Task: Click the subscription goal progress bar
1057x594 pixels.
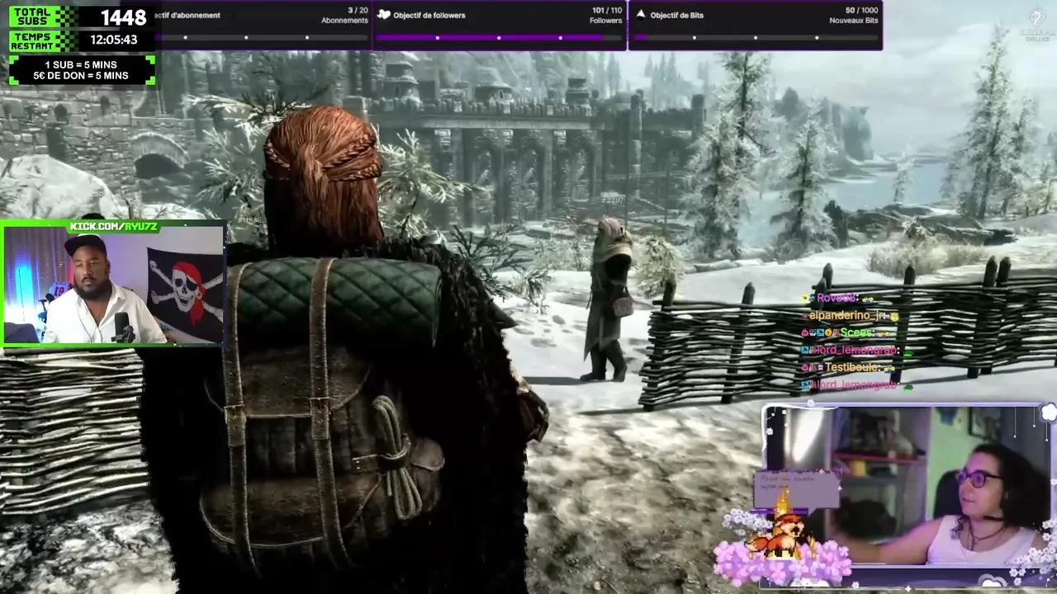Action: point(261,37)
